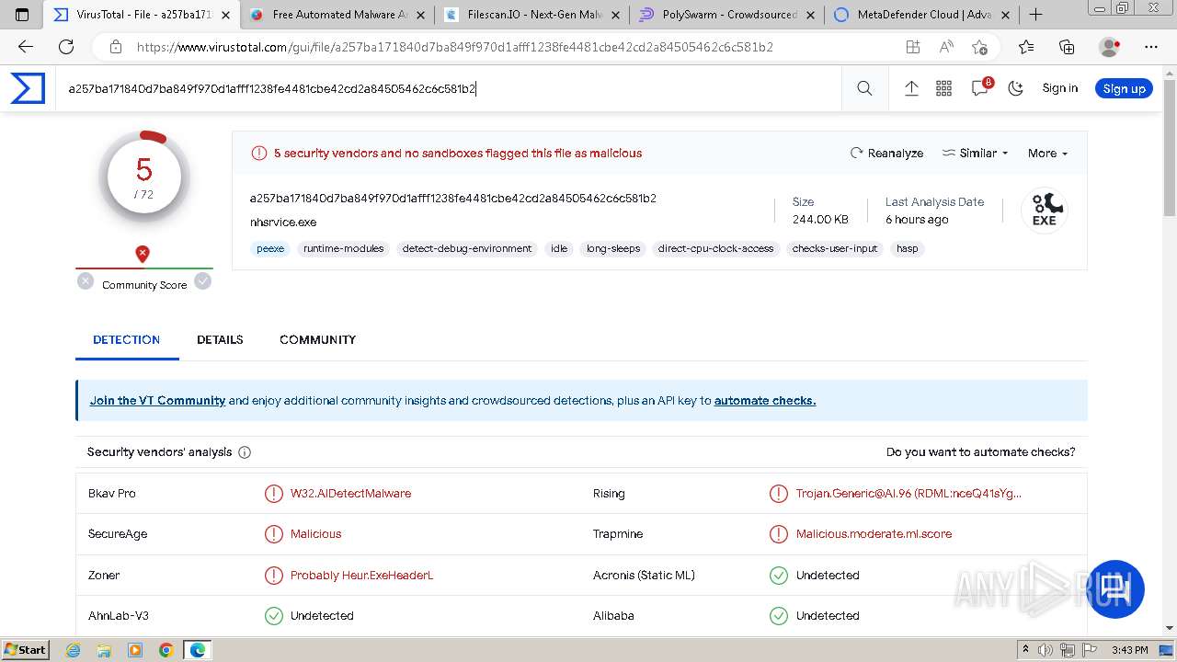Click the Reanalyze button
This screenshot has height=662, width=1177.
[x=886, y=154]
